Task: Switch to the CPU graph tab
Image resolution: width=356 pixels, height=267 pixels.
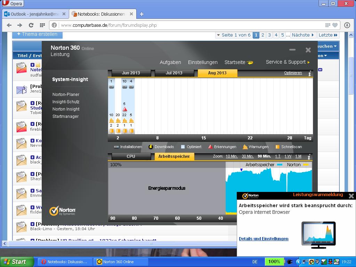Action: pos(131,156)
